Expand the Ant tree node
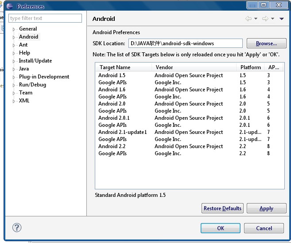Screen dimensions: 291x243 pyautogui.click(x=14, y=45)
